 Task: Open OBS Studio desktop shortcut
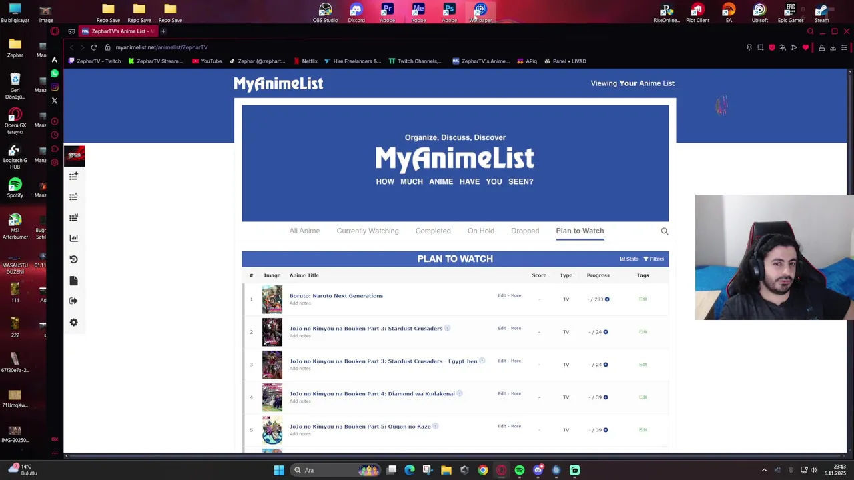click(325, 13)
